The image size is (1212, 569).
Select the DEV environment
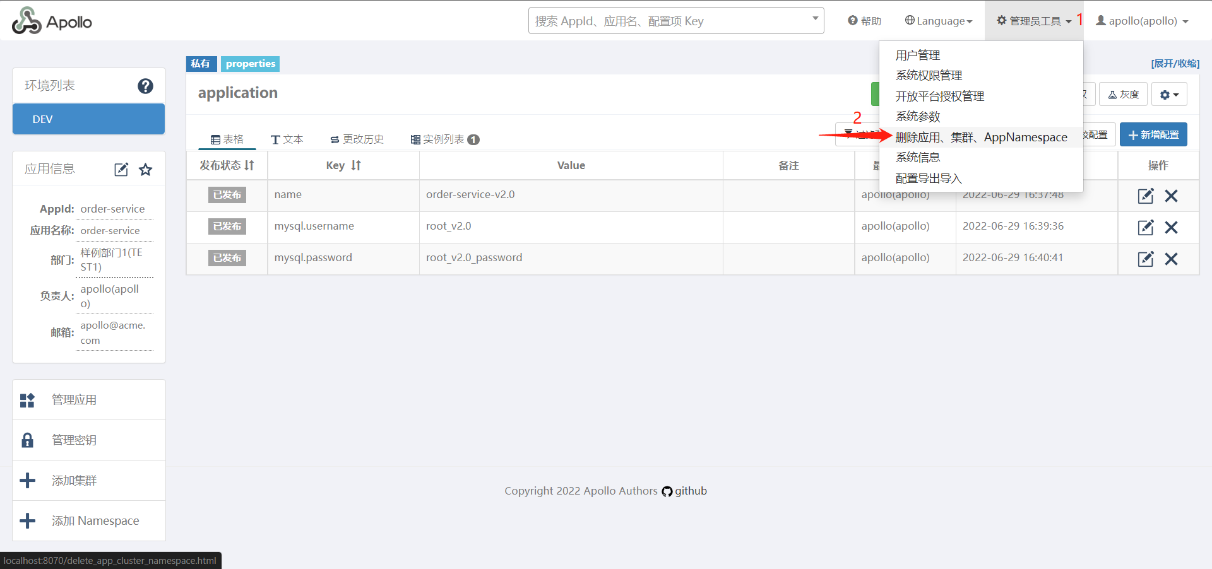[88, 119]
